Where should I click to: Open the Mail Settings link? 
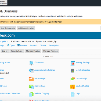[x=40, y=86]
